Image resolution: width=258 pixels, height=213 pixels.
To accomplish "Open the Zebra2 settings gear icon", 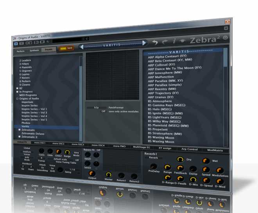I will click(225, 38).
